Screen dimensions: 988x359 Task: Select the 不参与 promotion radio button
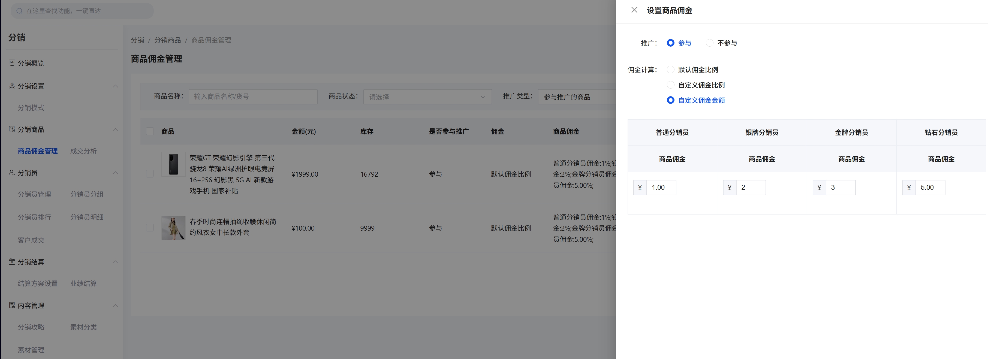tap(710, 43)
